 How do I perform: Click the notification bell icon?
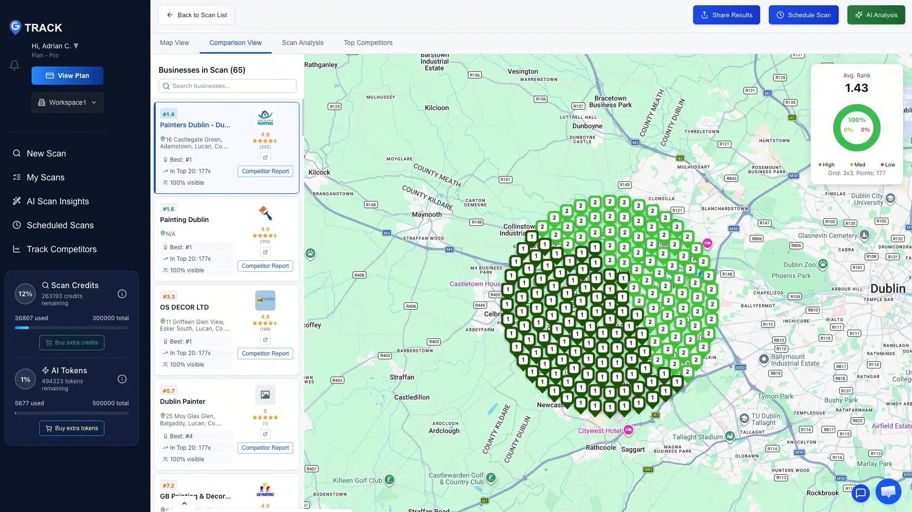(x=14, y=66)
